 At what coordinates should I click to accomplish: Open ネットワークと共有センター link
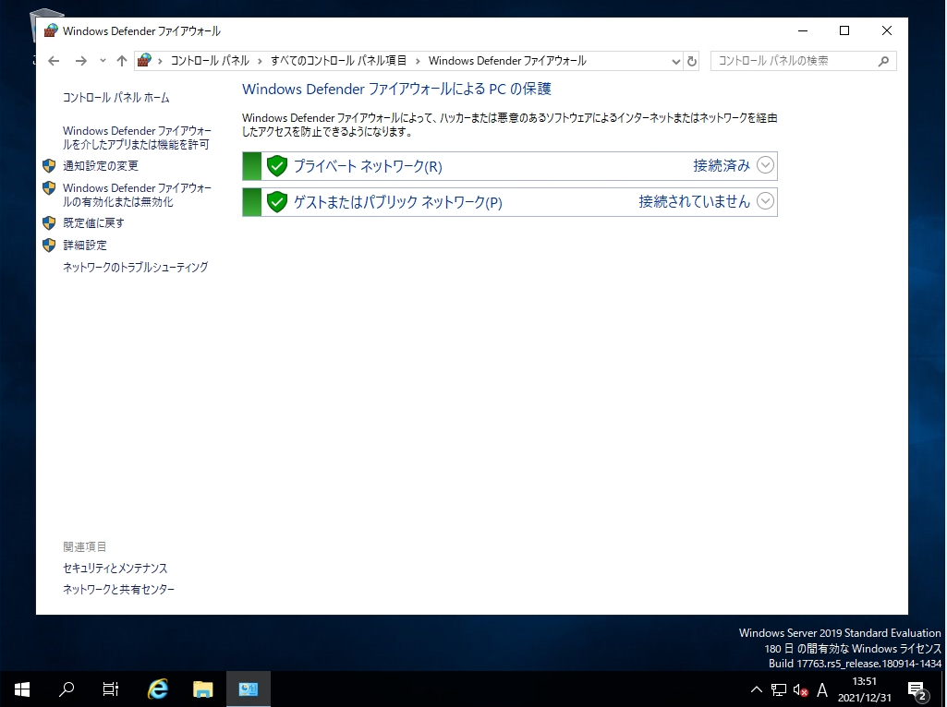pyautogui.click(x=118, y=590)
